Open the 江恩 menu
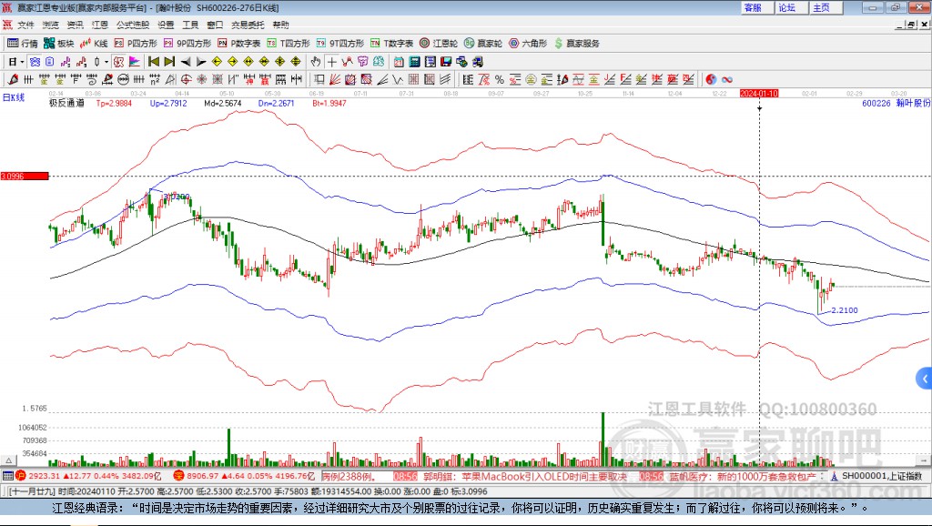 (99, 25)
